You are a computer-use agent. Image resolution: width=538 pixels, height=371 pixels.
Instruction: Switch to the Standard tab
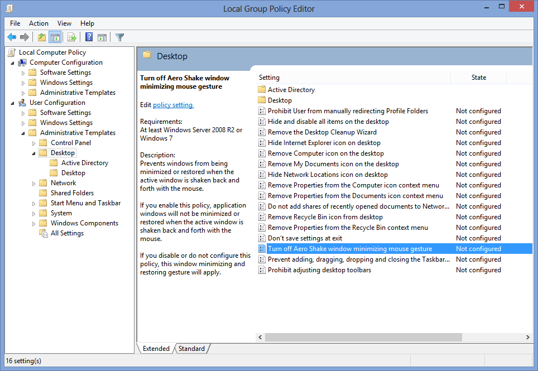[191, 348]
